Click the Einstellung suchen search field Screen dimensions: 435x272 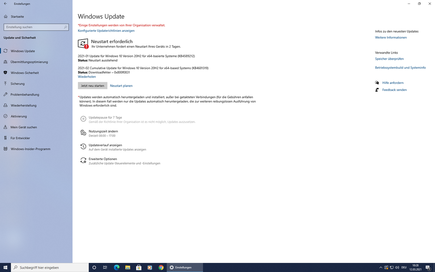(x=34, y=27)
